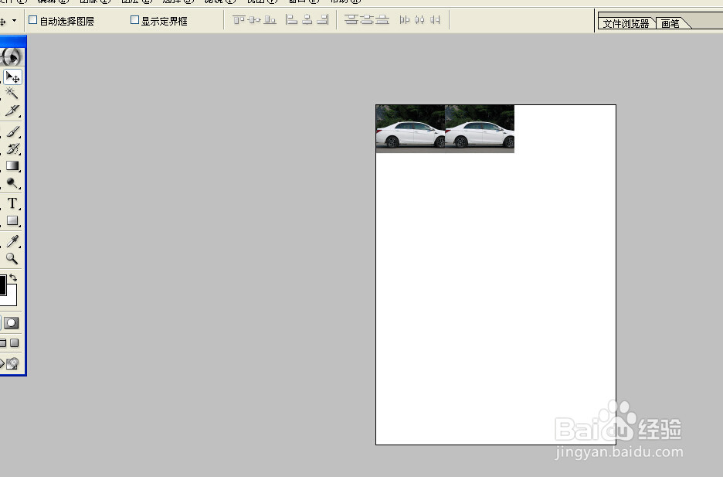The image size is (723, 477).
Task: Select the Rectangle shape tool
Action: (12, 220)
